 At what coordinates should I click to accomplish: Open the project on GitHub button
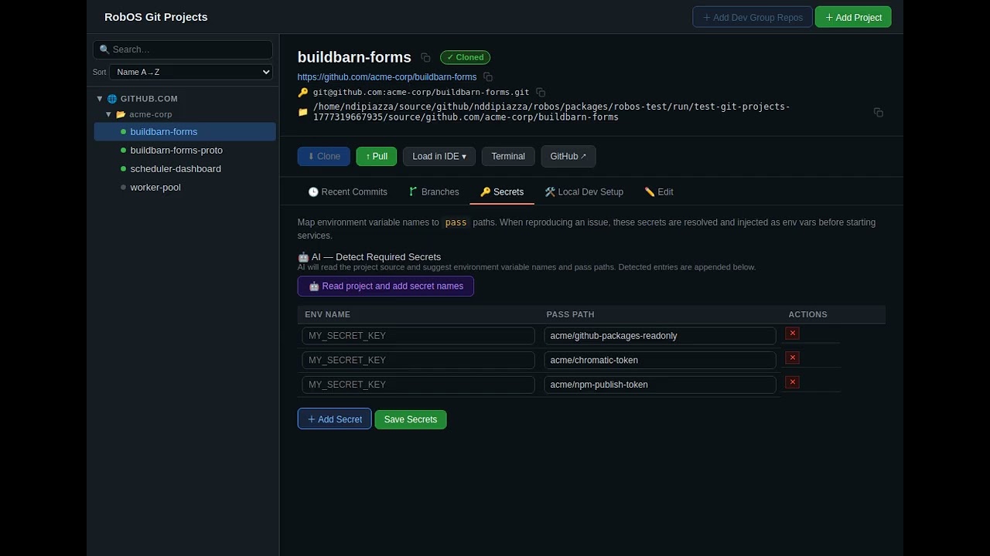point(568,157)
